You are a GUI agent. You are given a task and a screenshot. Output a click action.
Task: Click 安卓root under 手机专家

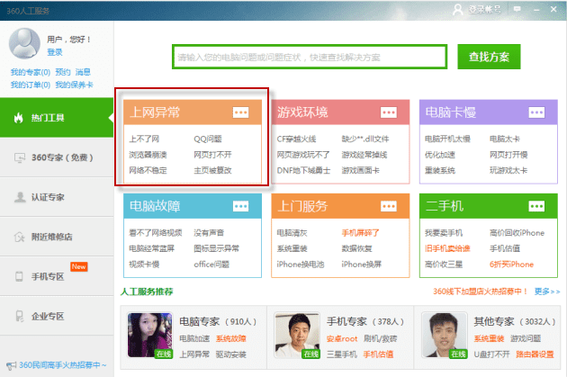[342, 338]
